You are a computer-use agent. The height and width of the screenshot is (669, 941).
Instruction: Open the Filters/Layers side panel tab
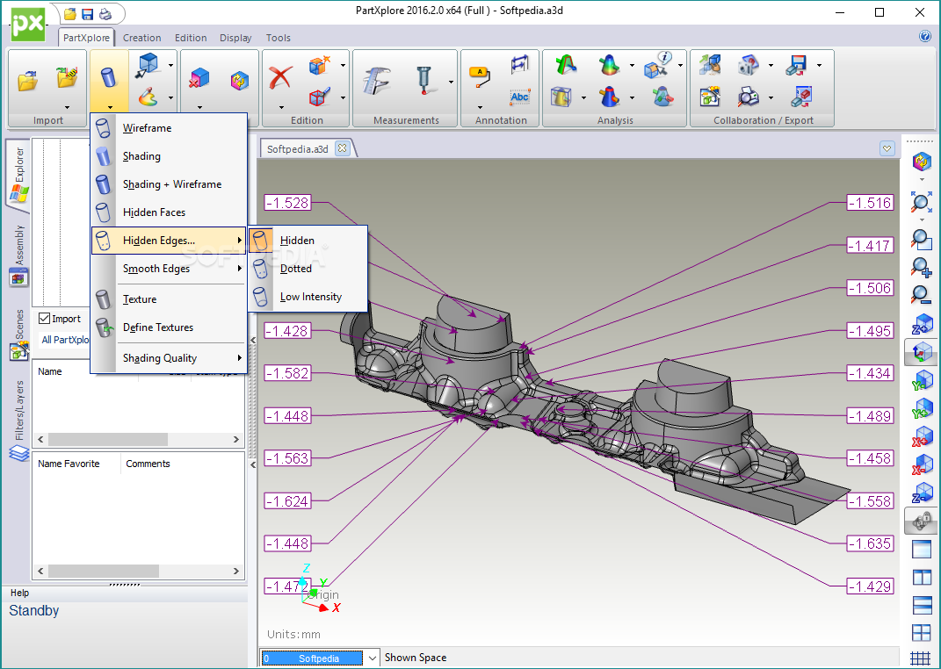[x=18, y=420]
